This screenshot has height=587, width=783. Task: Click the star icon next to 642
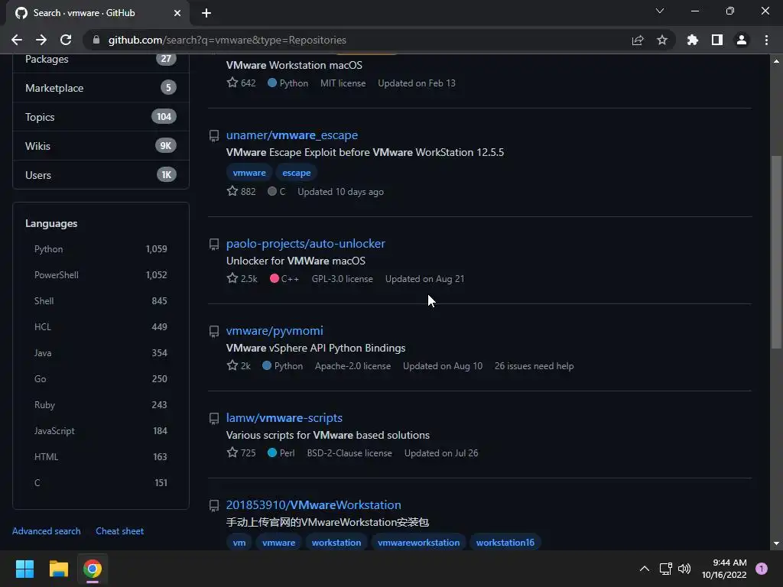pyautogui.click(x=232, y=83)
